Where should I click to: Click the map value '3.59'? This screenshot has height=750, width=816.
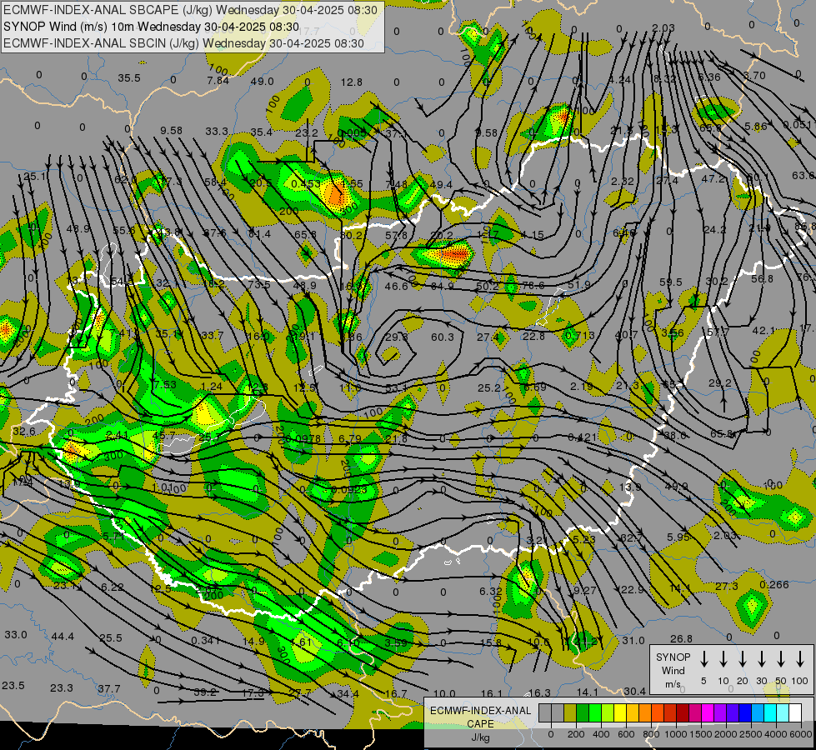[x=396, y=642]
